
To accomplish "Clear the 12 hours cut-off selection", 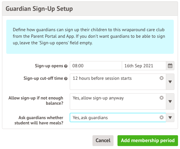I will tap(162, 78).
